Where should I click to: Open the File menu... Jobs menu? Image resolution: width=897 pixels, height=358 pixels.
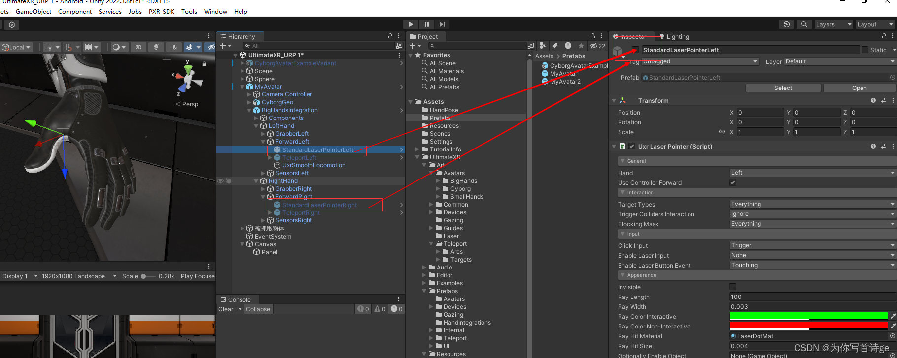coord(135,12)
